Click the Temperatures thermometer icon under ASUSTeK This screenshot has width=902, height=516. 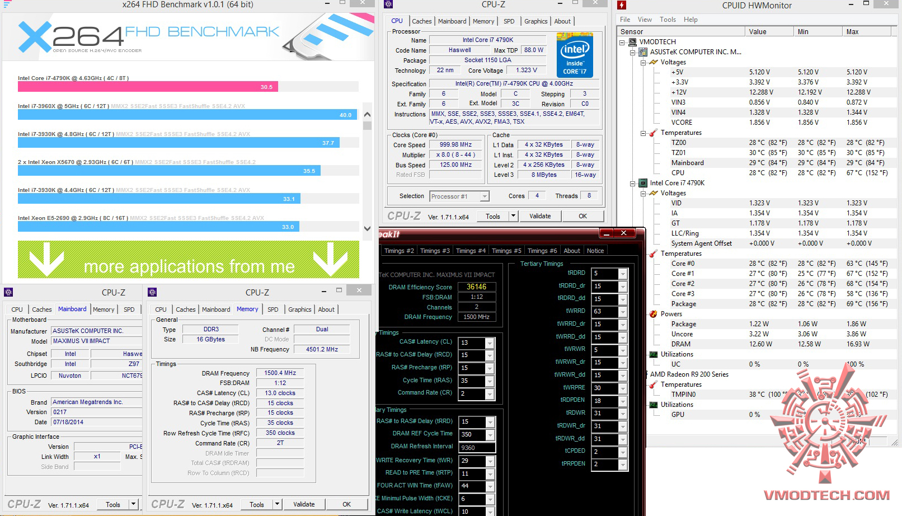[x=653, y=133]
